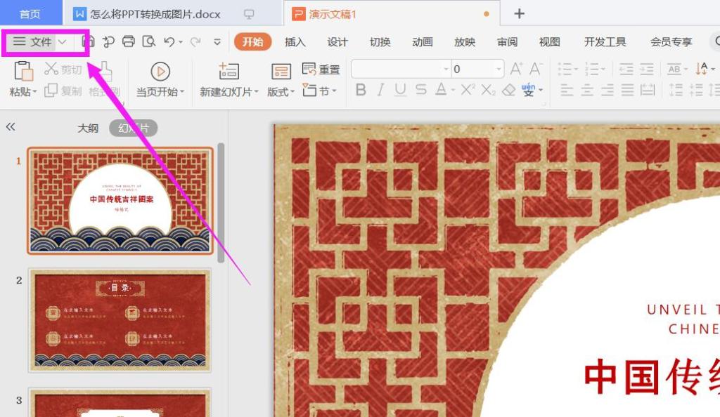Switch to the 插入 ribbon tab
Screen dimensions: 720x417
click(x=295, y=41)
